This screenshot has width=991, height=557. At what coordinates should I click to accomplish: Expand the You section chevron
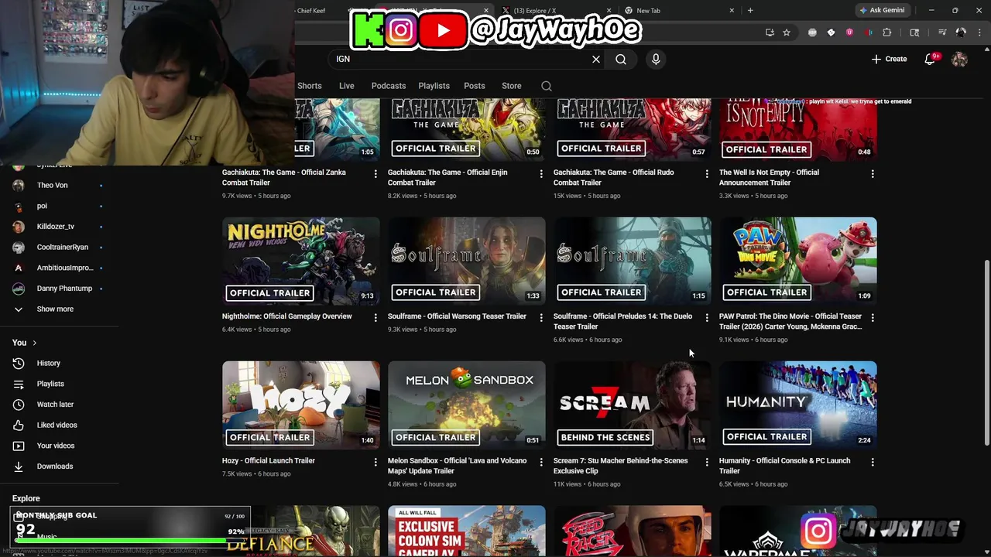pyautogui.click(x=34, y=343)
